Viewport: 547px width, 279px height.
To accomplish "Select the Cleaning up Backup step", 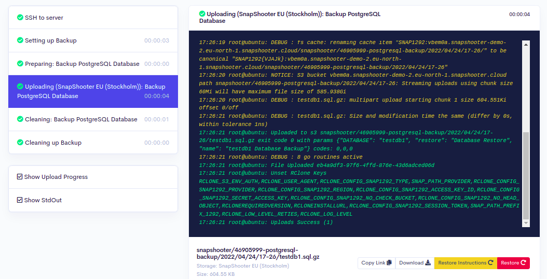I will (93, 143).
